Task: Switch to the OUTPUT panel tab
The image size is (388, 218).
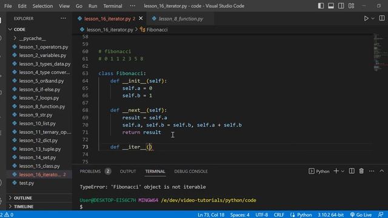Action: click(128, 171)
